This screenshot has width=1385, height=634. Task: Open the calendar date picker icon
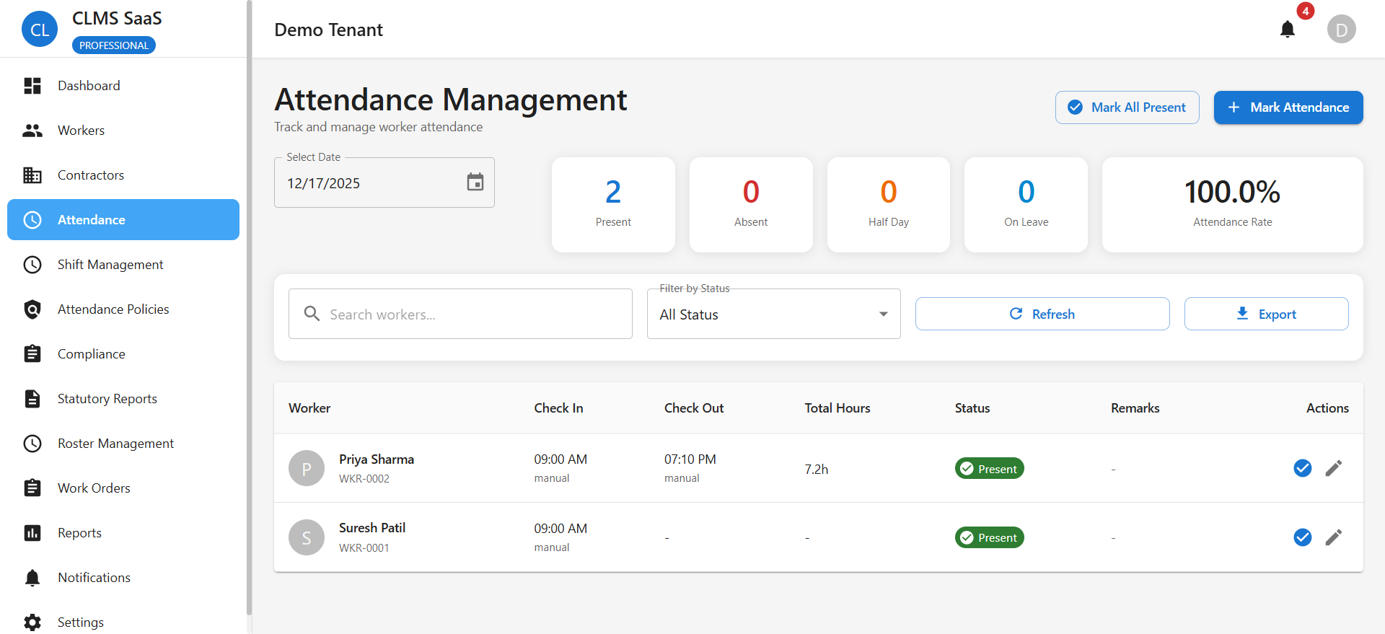coord(475,182)
